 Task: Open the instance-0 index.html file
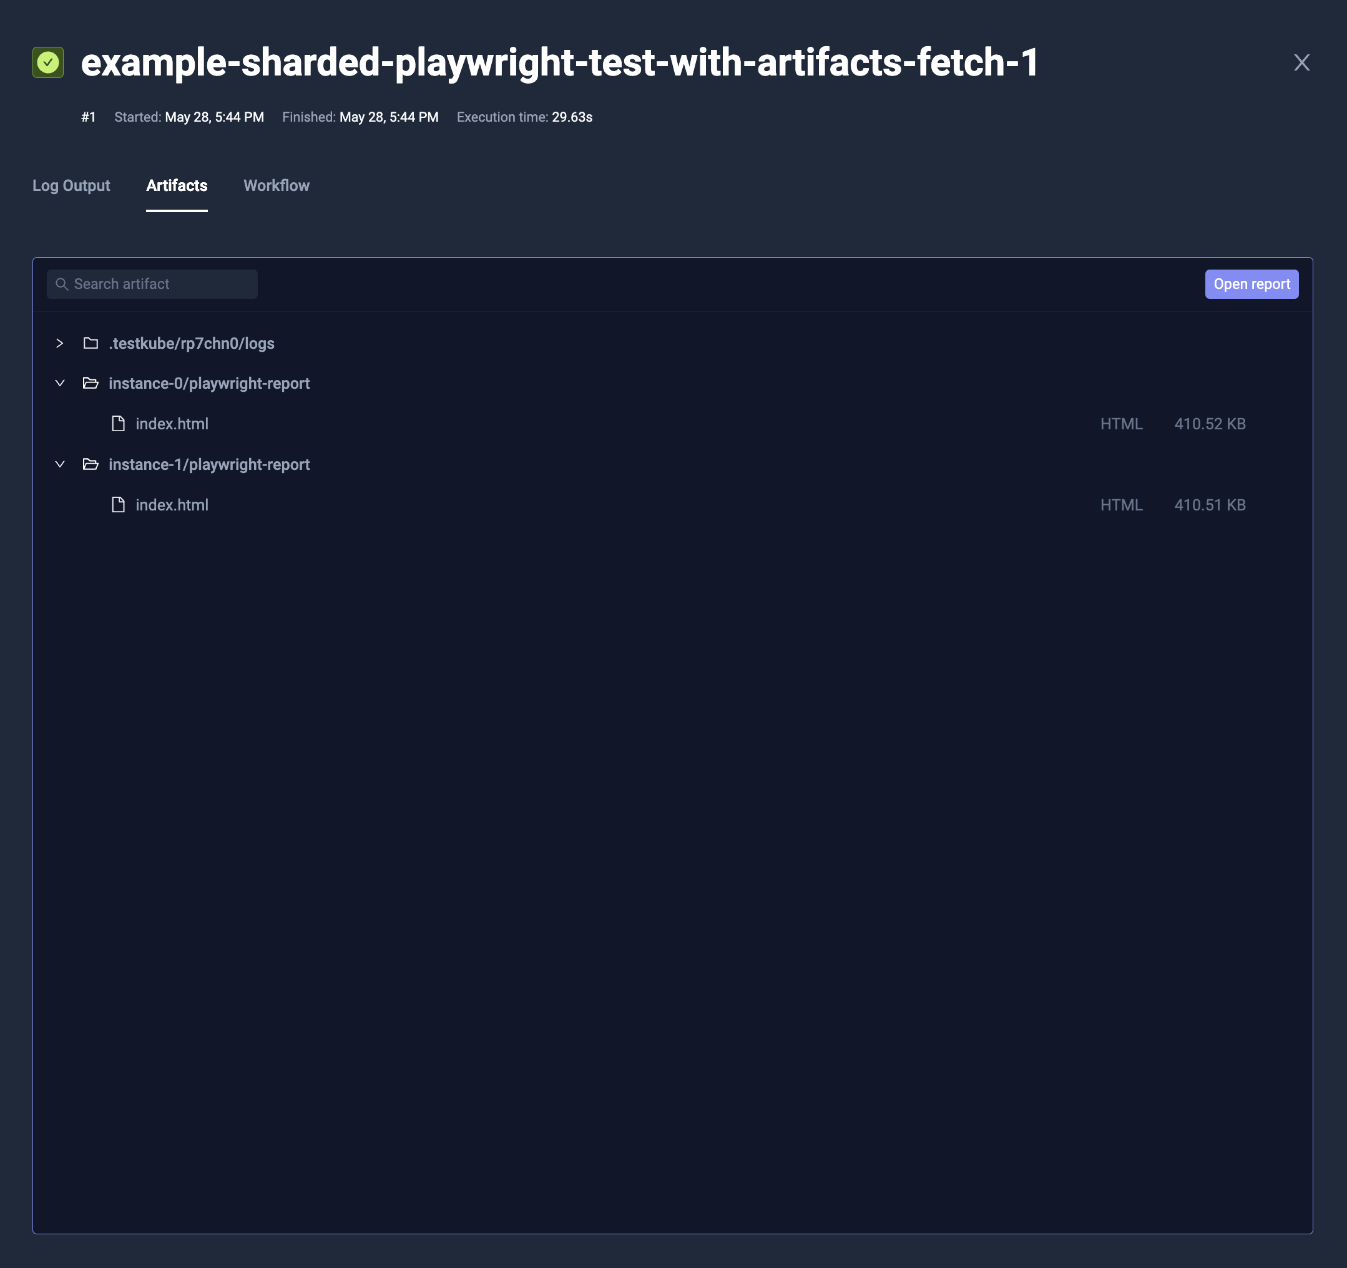pyautogui.click(x=172, y=423)
